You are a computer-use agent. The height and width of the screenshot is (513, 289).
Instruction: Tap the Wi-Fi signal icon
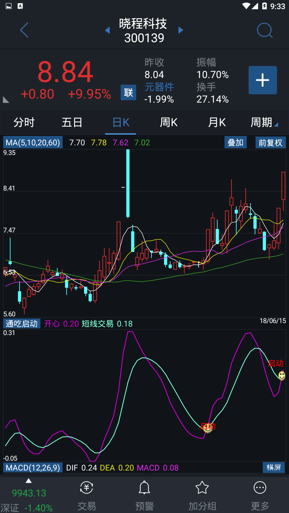click(246, 6)
